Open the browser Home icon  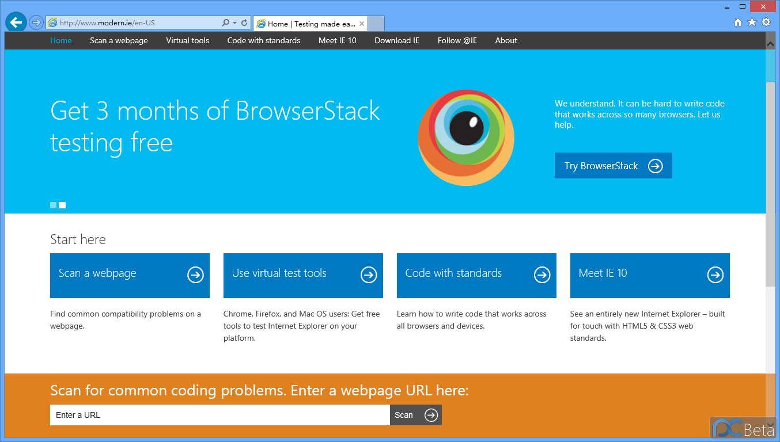pyautogui.click(x=738, y=22)
